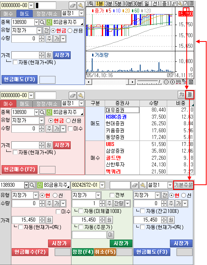Click the wrench icon in bottom order bar

(143, 185)
